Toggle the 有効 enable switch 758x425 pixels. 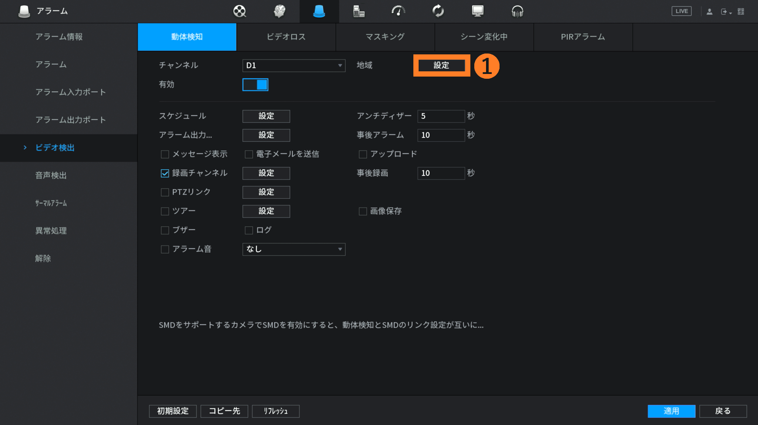pyautogui.click(x=255, y=85)
